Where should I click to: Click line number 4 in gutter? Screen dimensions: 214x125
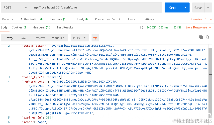(9, 82)
